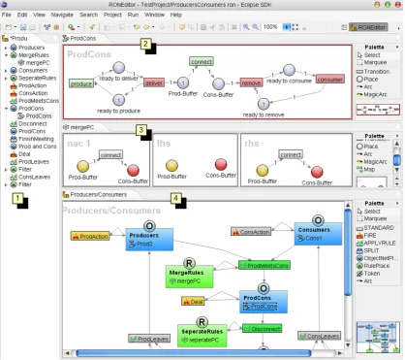This screenshot has height=360, width=405.
Task: Expand the Producers tree node
Action: coord(6,48)
